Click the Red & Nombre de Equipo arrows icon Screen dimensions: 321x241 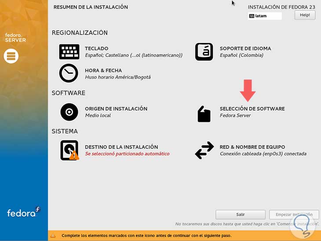point(204,150)
